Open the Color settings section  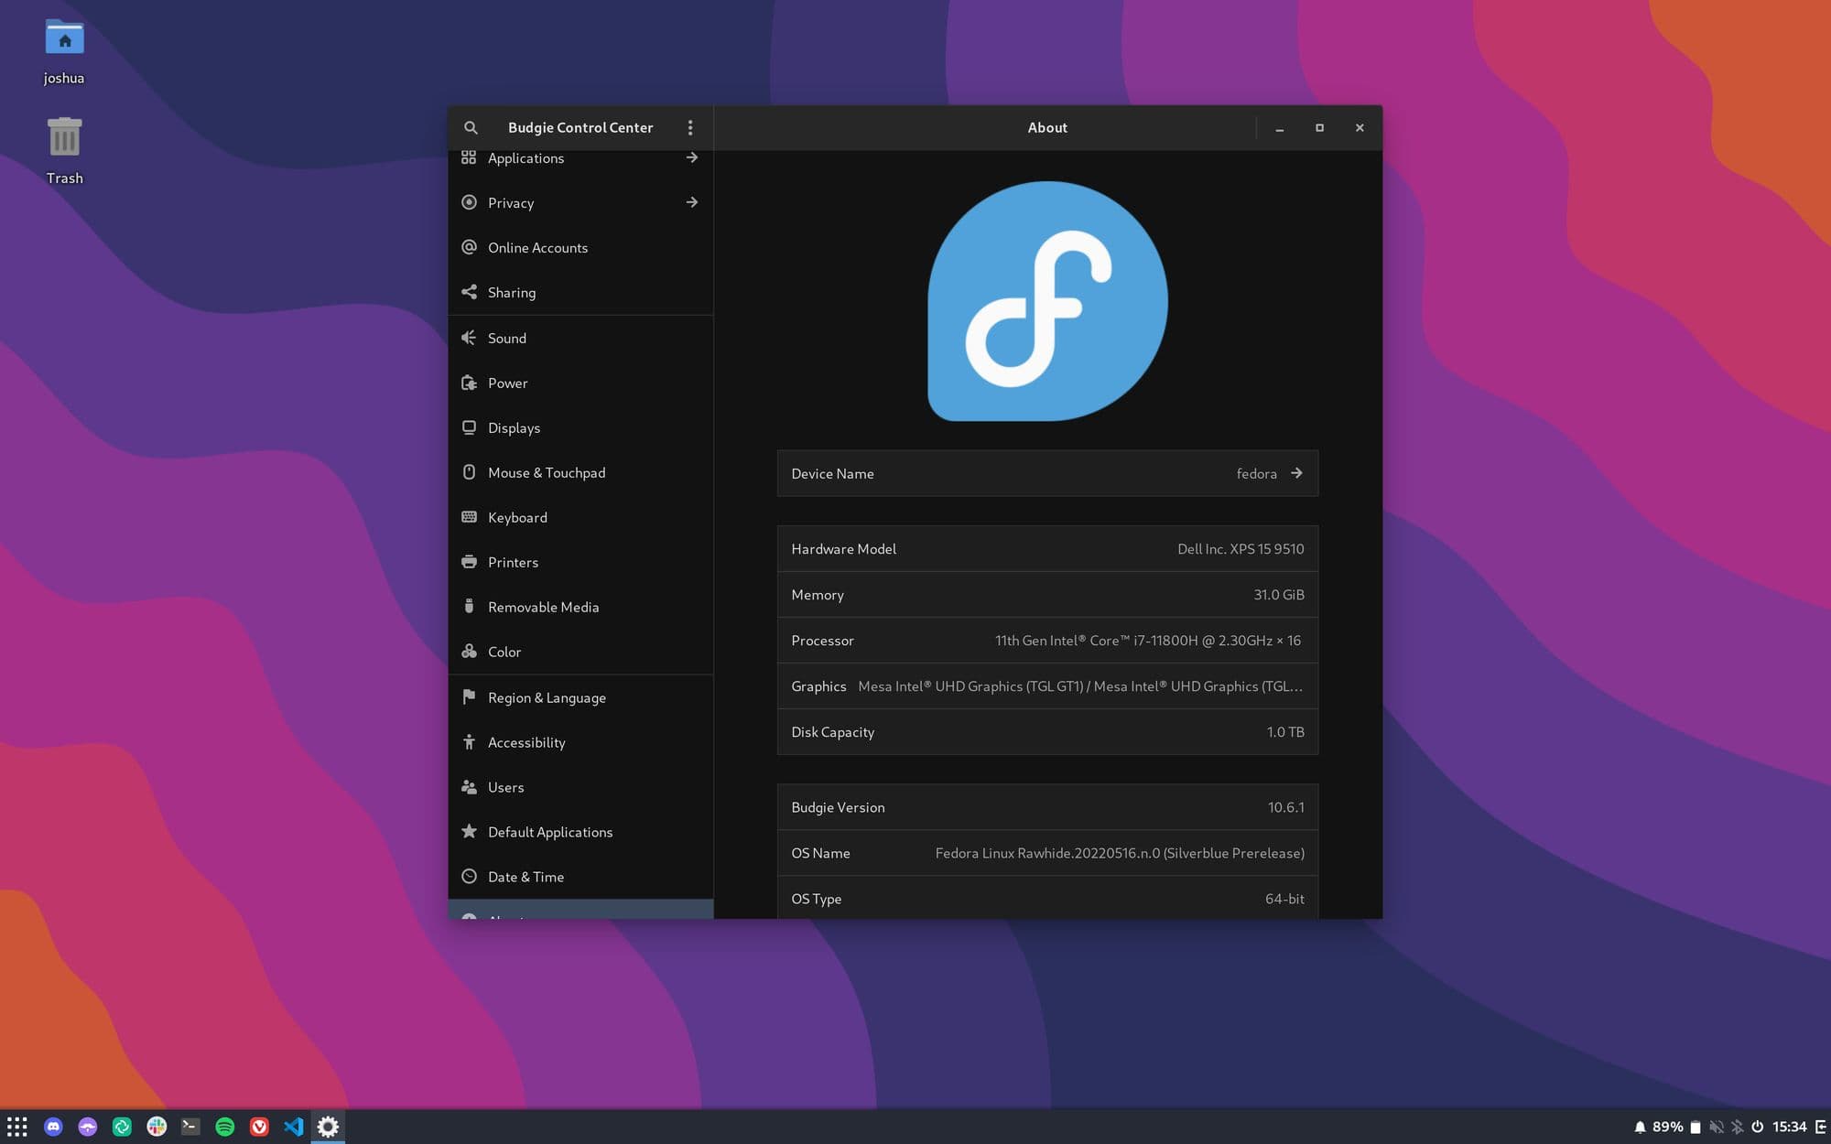[x=580, y=651]
